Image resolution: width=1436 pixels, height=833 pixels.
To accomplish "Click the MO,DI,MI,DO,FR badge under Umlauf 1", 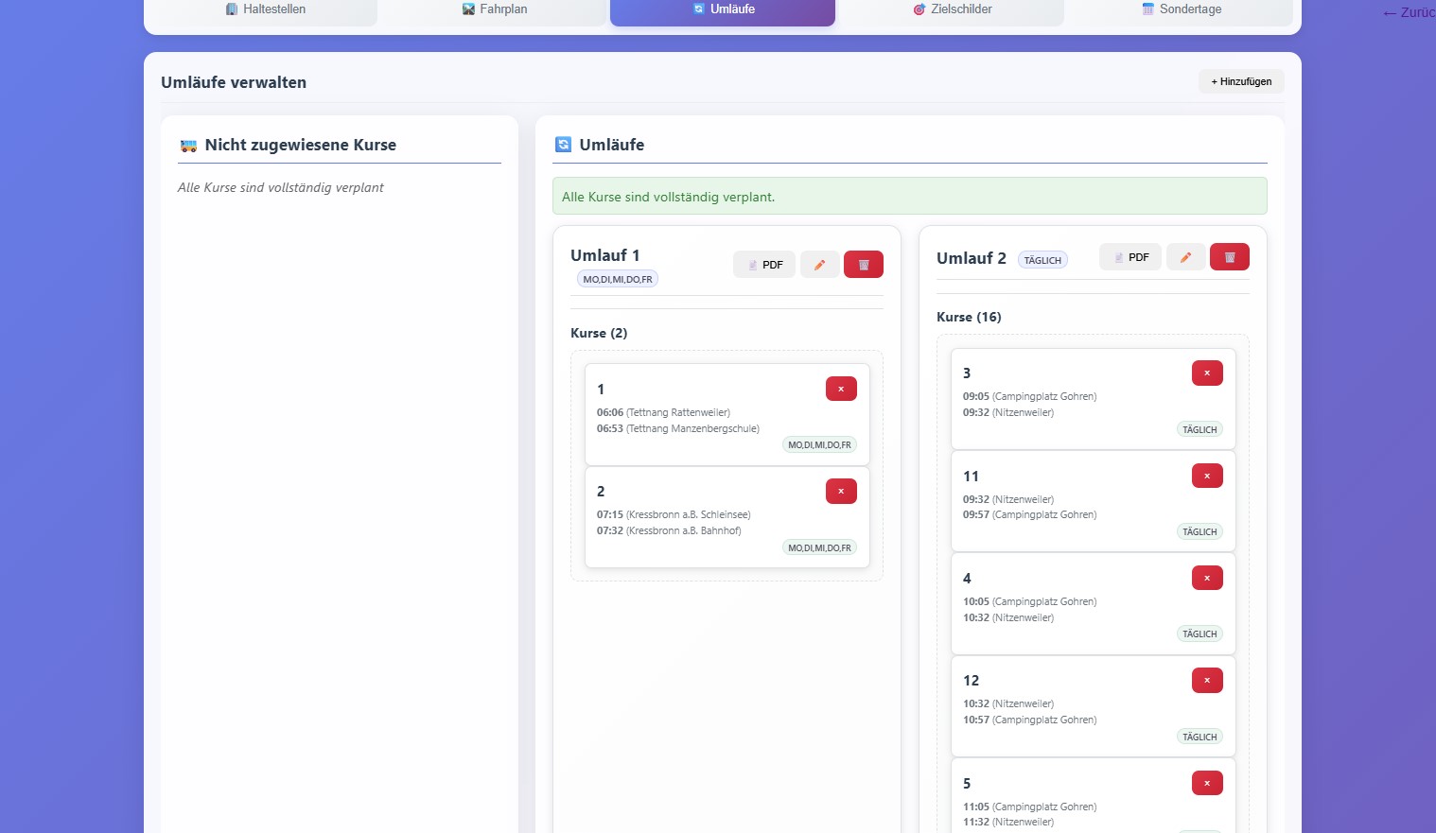I will coord(617,278).
